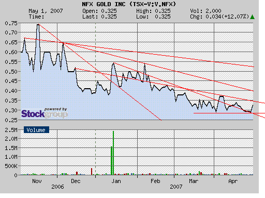Click the 500K volume axis label

pyautogui.click(x=11, y=166)
